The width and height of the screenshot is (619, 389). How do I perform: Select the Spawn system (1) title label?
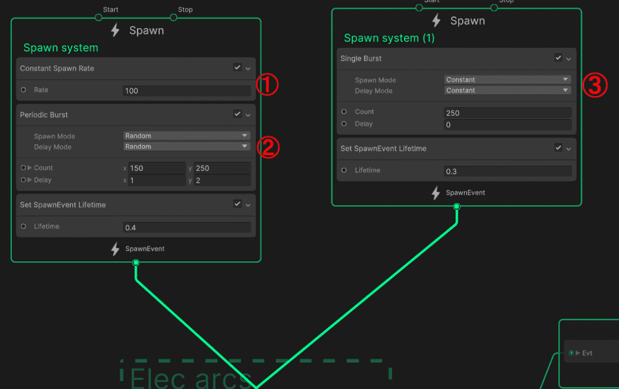tap(389, 38)
